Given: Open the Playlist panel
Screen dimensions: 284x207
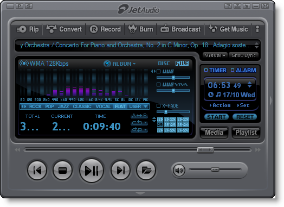Looking at the screenshot, I should point(246,133).
